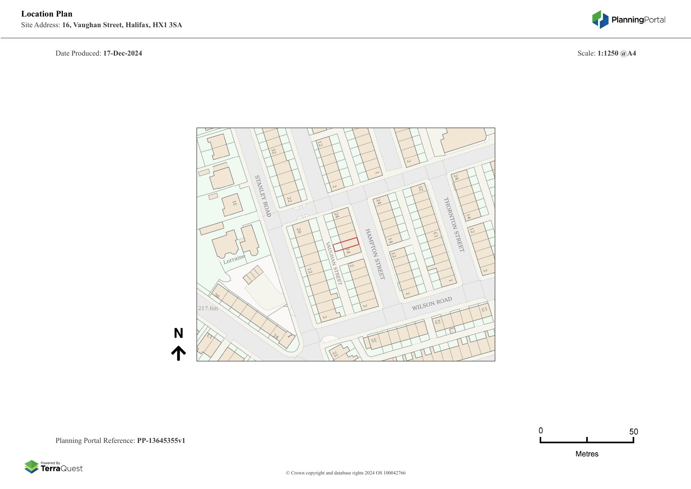Click the Location Plan title

(x=47, y=14)
